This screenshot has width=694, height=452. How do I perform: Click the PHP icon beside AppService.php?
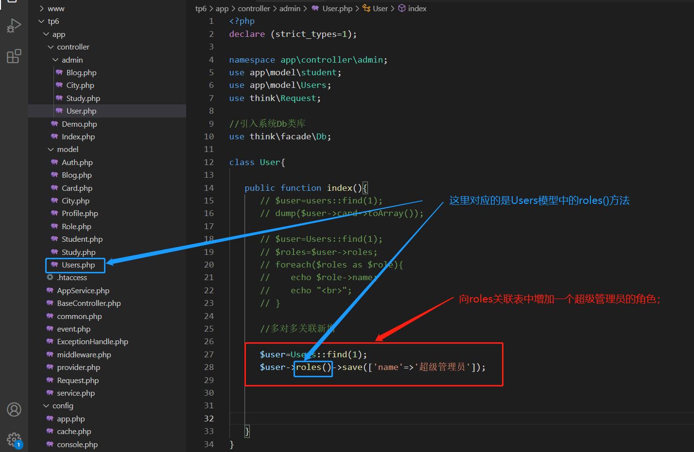tap(50, 290)
